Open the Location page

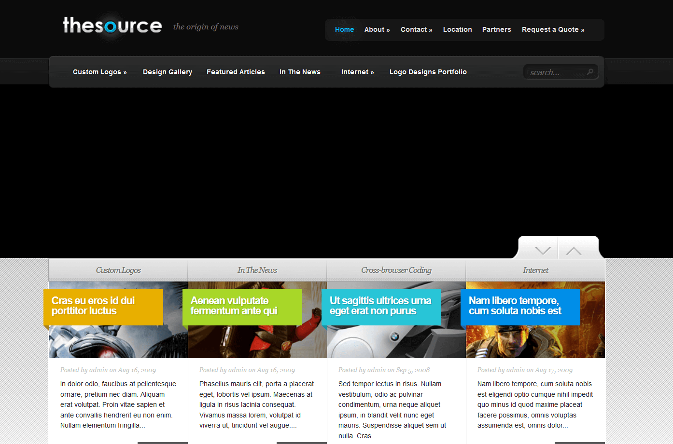point(457,29)
